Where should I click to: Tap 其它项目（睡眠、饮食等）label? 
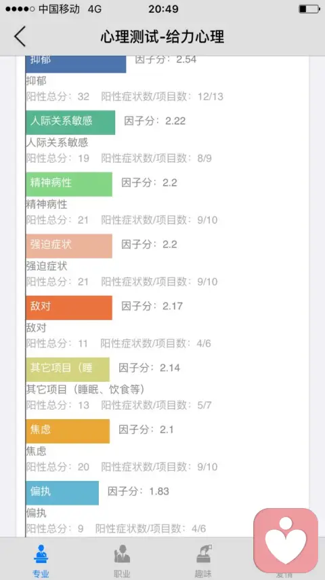[x=85, y=389]
